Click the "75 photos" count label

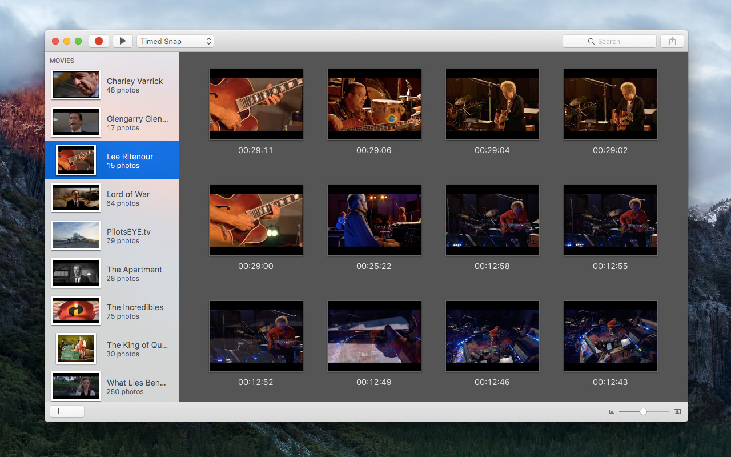[x=123, y=316]
